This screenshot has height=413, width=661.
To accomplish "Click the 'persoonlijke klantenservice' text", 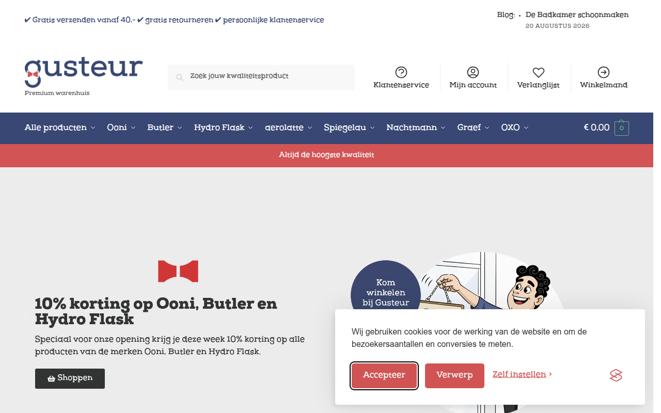I will point(274,20).
